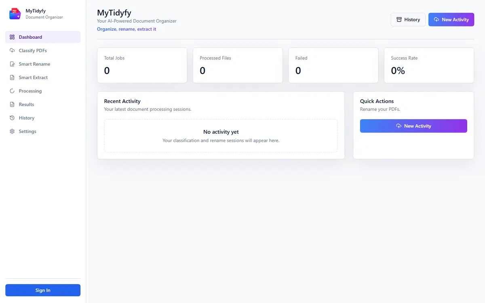
Task: Click the Recent Activity heading
Action: click(x=122, y=101)
